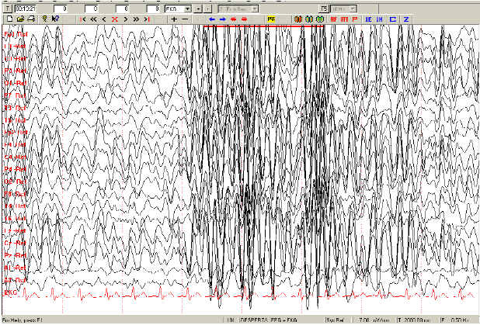This screenshot has width=480, height=325.
Task: Click the fast forward double-chevron
Action: [x=136, y=19]
